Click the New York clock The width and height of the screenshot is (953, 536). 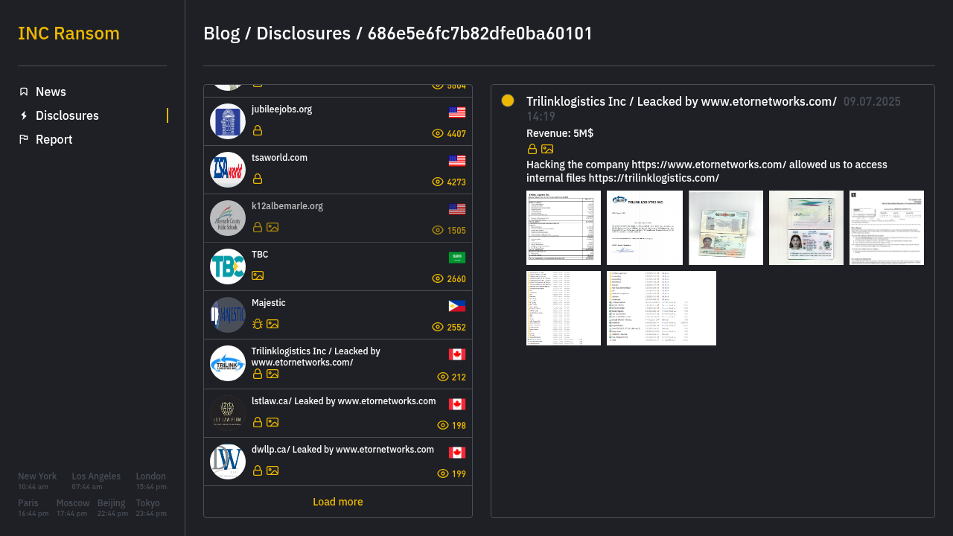(x=37, y=481)
